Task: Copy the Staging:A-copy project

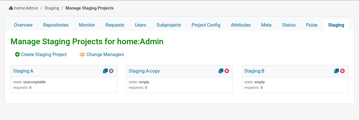Action: pyautogui.click(x=221, y=71)
